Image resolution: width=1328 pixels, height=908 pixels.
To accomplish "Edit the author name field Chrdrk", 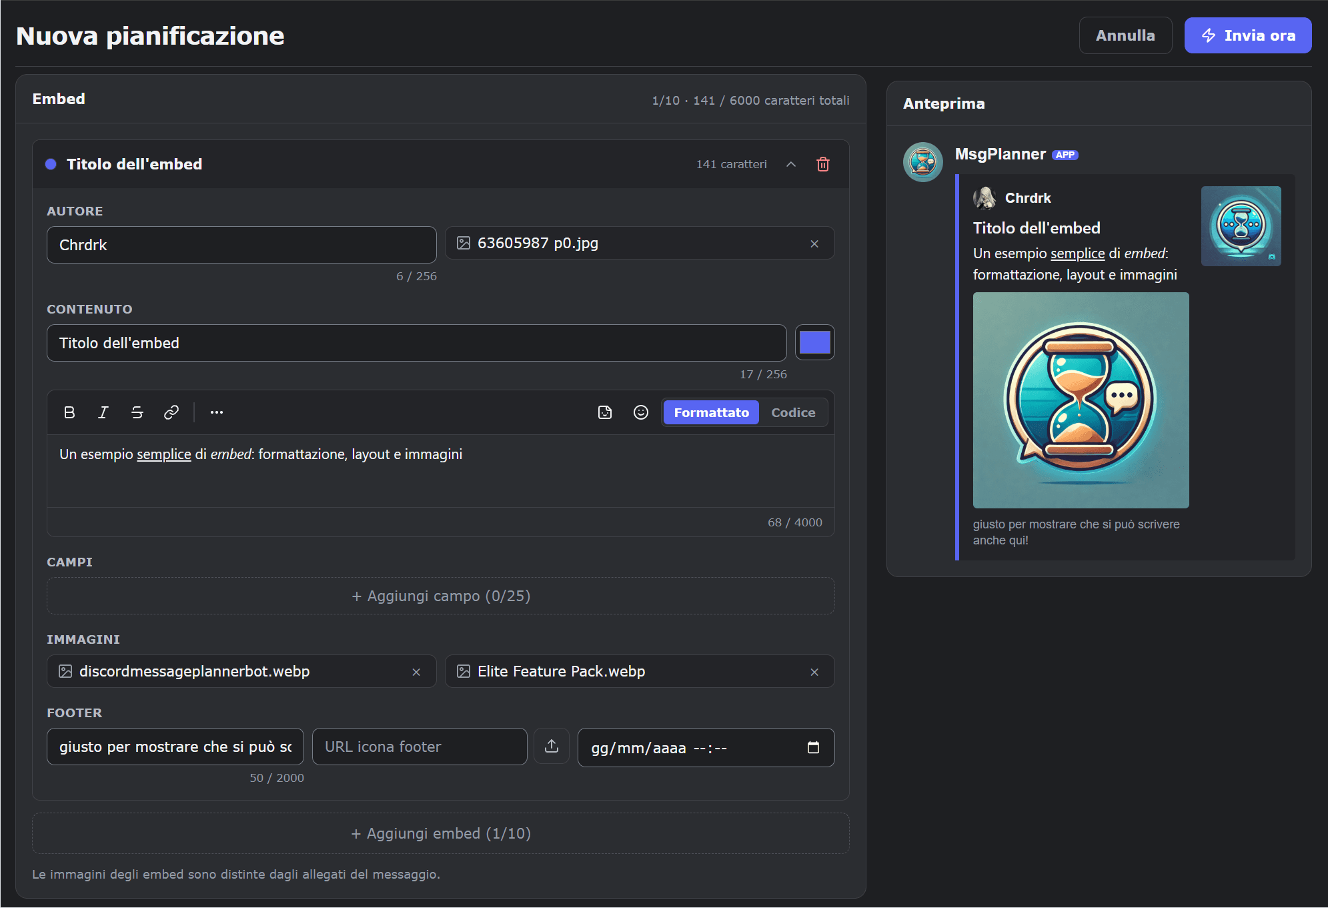I will tap(241, 245).
